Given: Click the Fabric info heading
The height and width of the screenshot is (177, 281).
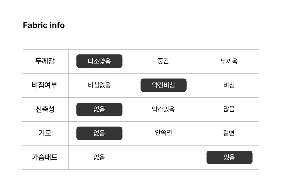Looking at the screenshot, I should (x=44, y=25).
